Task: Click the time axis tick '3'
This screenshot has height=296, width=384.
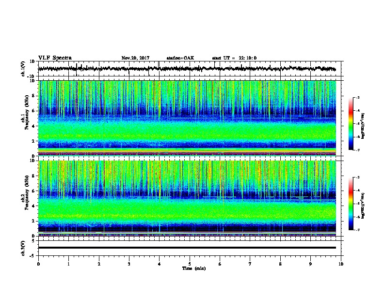Action: [x=129, y=264]
